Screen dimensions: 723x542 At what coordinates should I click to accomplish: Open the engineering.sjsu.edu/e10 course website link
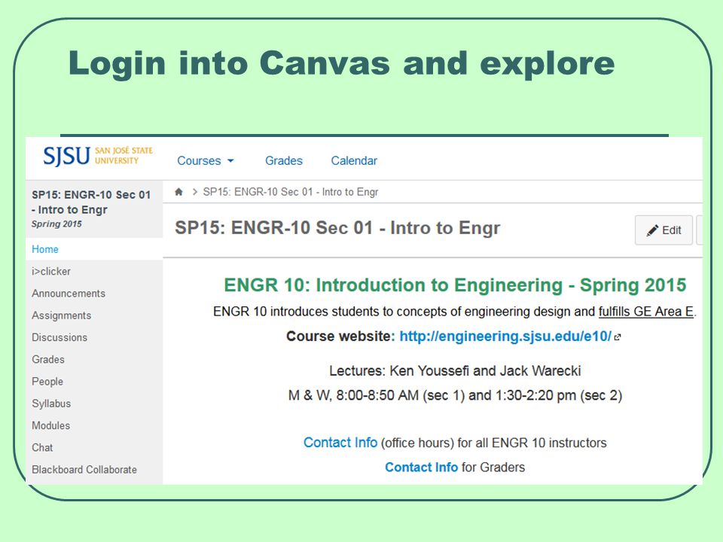(x=505, y=336)
